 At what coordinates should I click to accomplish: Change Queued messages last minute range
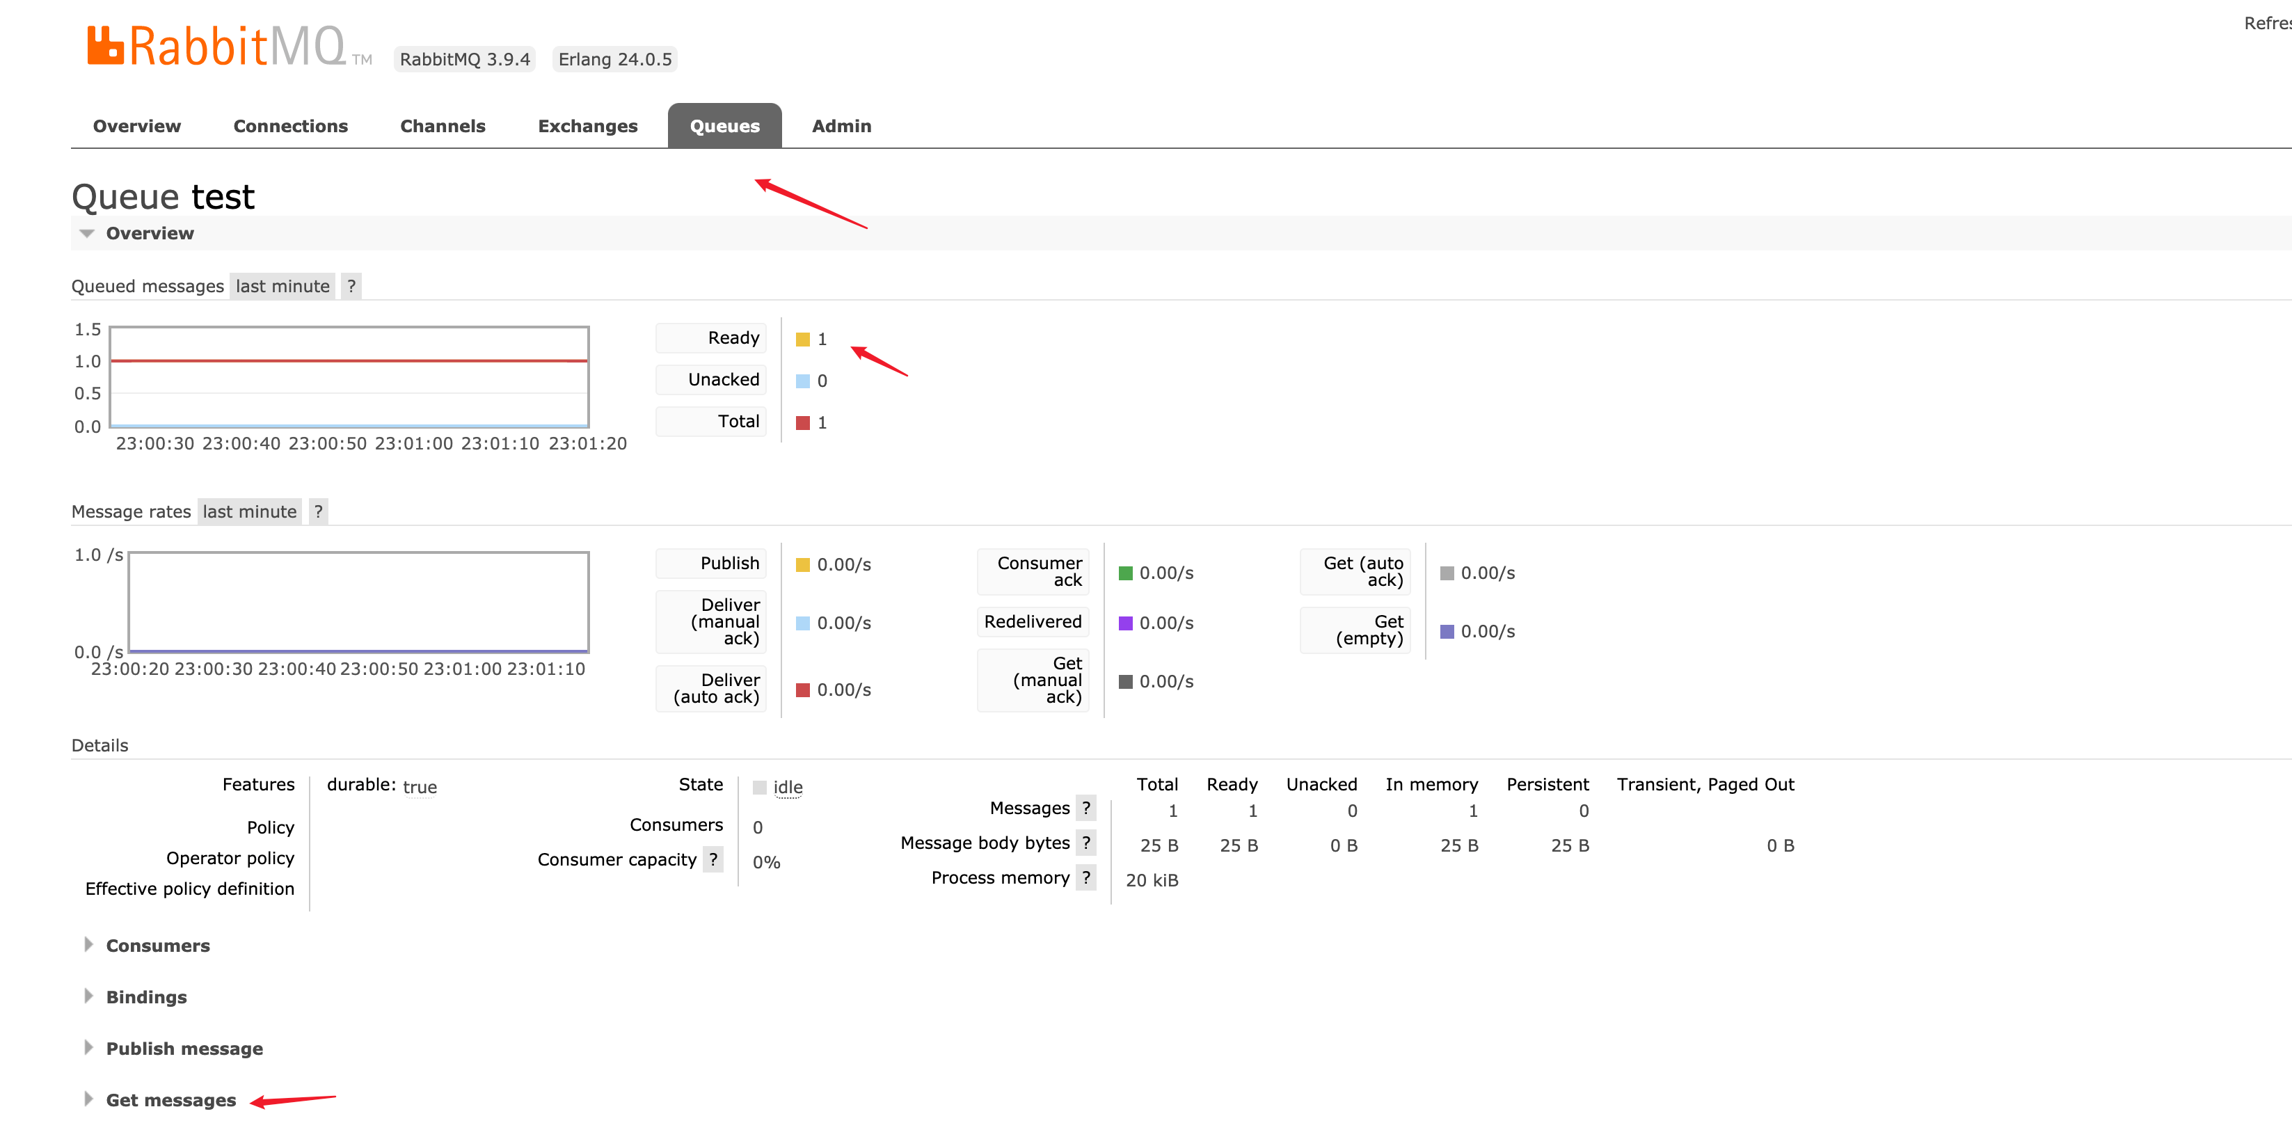click(x=282, y=287)
